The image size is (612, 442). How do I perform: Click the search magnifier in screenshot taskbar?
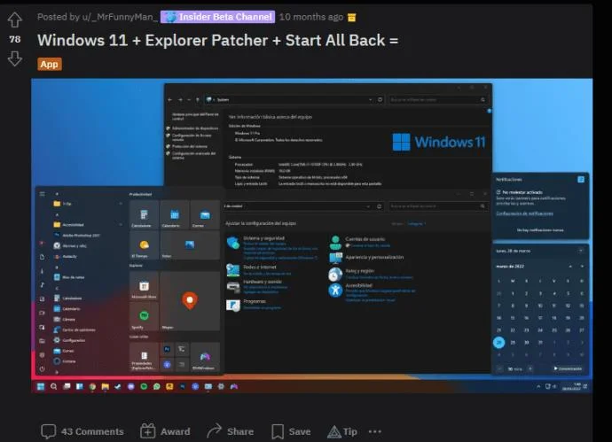point(53,386)
